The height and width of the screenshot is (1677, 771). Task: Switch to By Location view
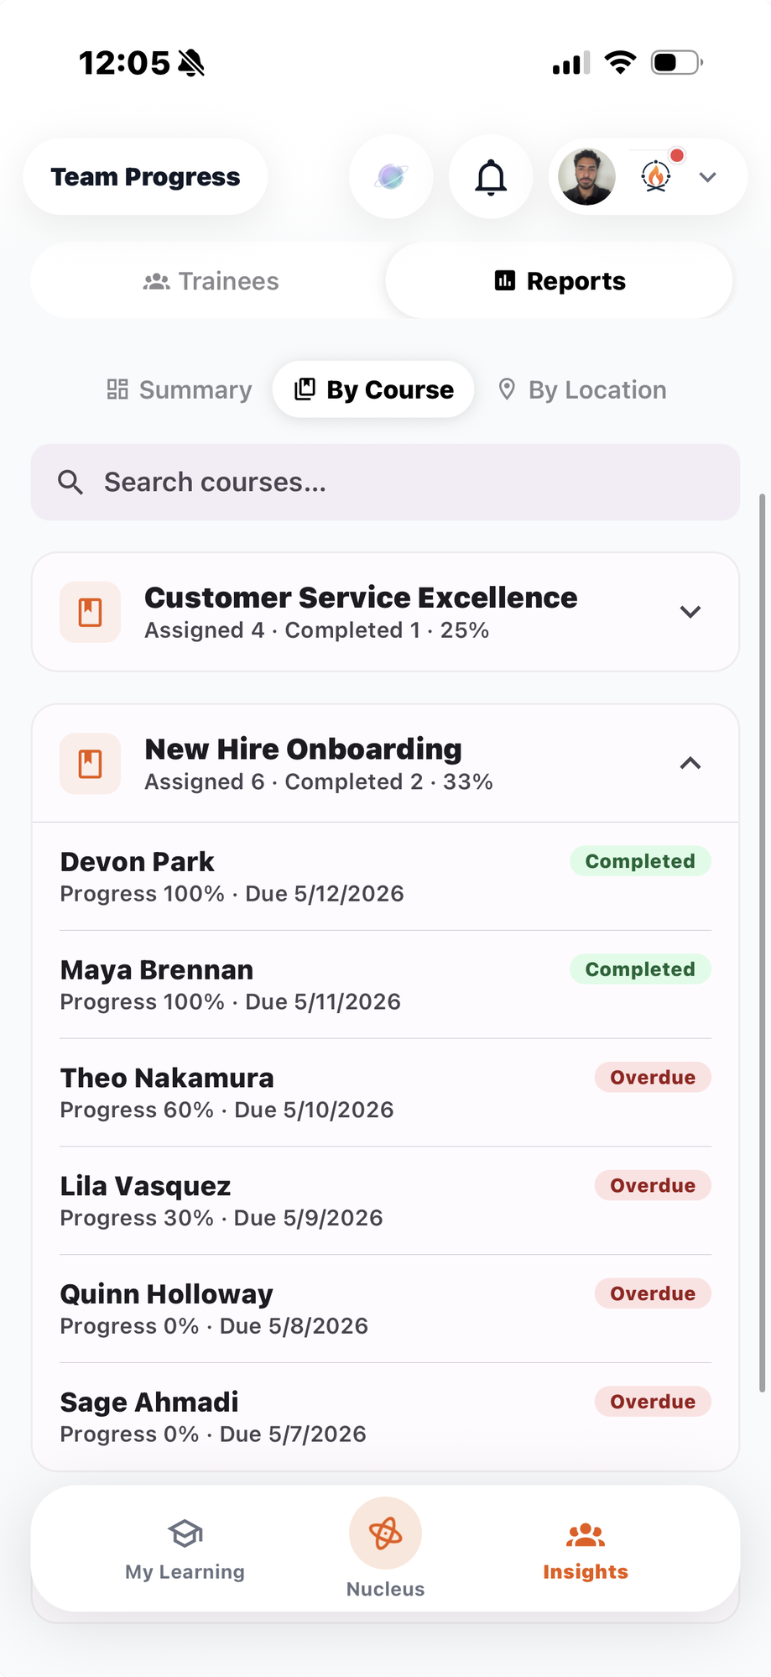582,389
